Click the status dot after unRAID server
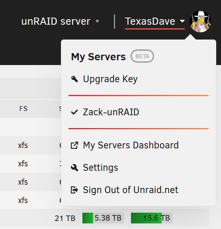The width and height of the screenshot is (221, 229). [x=98, y=21]
